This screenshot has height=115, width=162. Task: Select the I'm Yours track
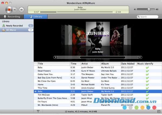pos(98,102)
